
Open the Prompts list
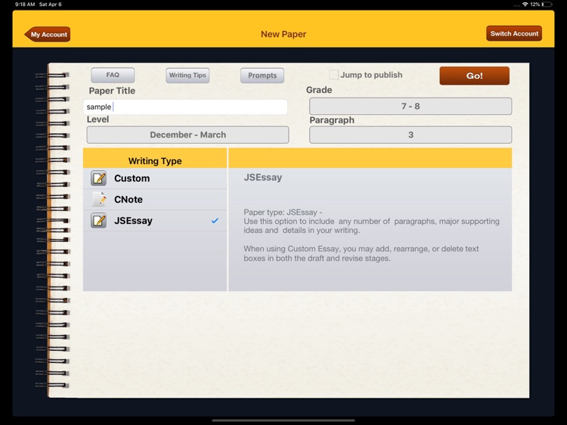point(262,75)
